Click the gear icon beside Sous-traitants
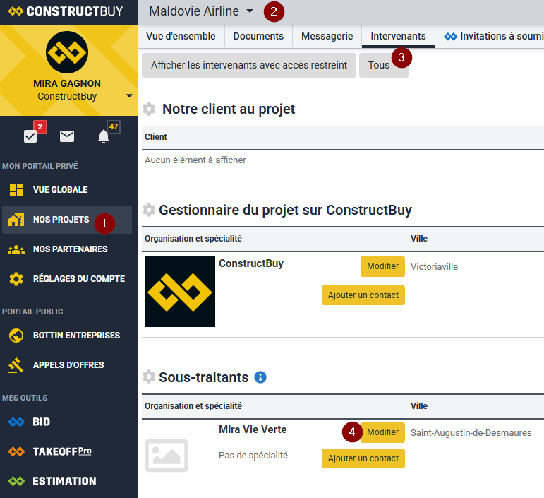Screen dimensions: 544x498 click(x=149, y=377)
